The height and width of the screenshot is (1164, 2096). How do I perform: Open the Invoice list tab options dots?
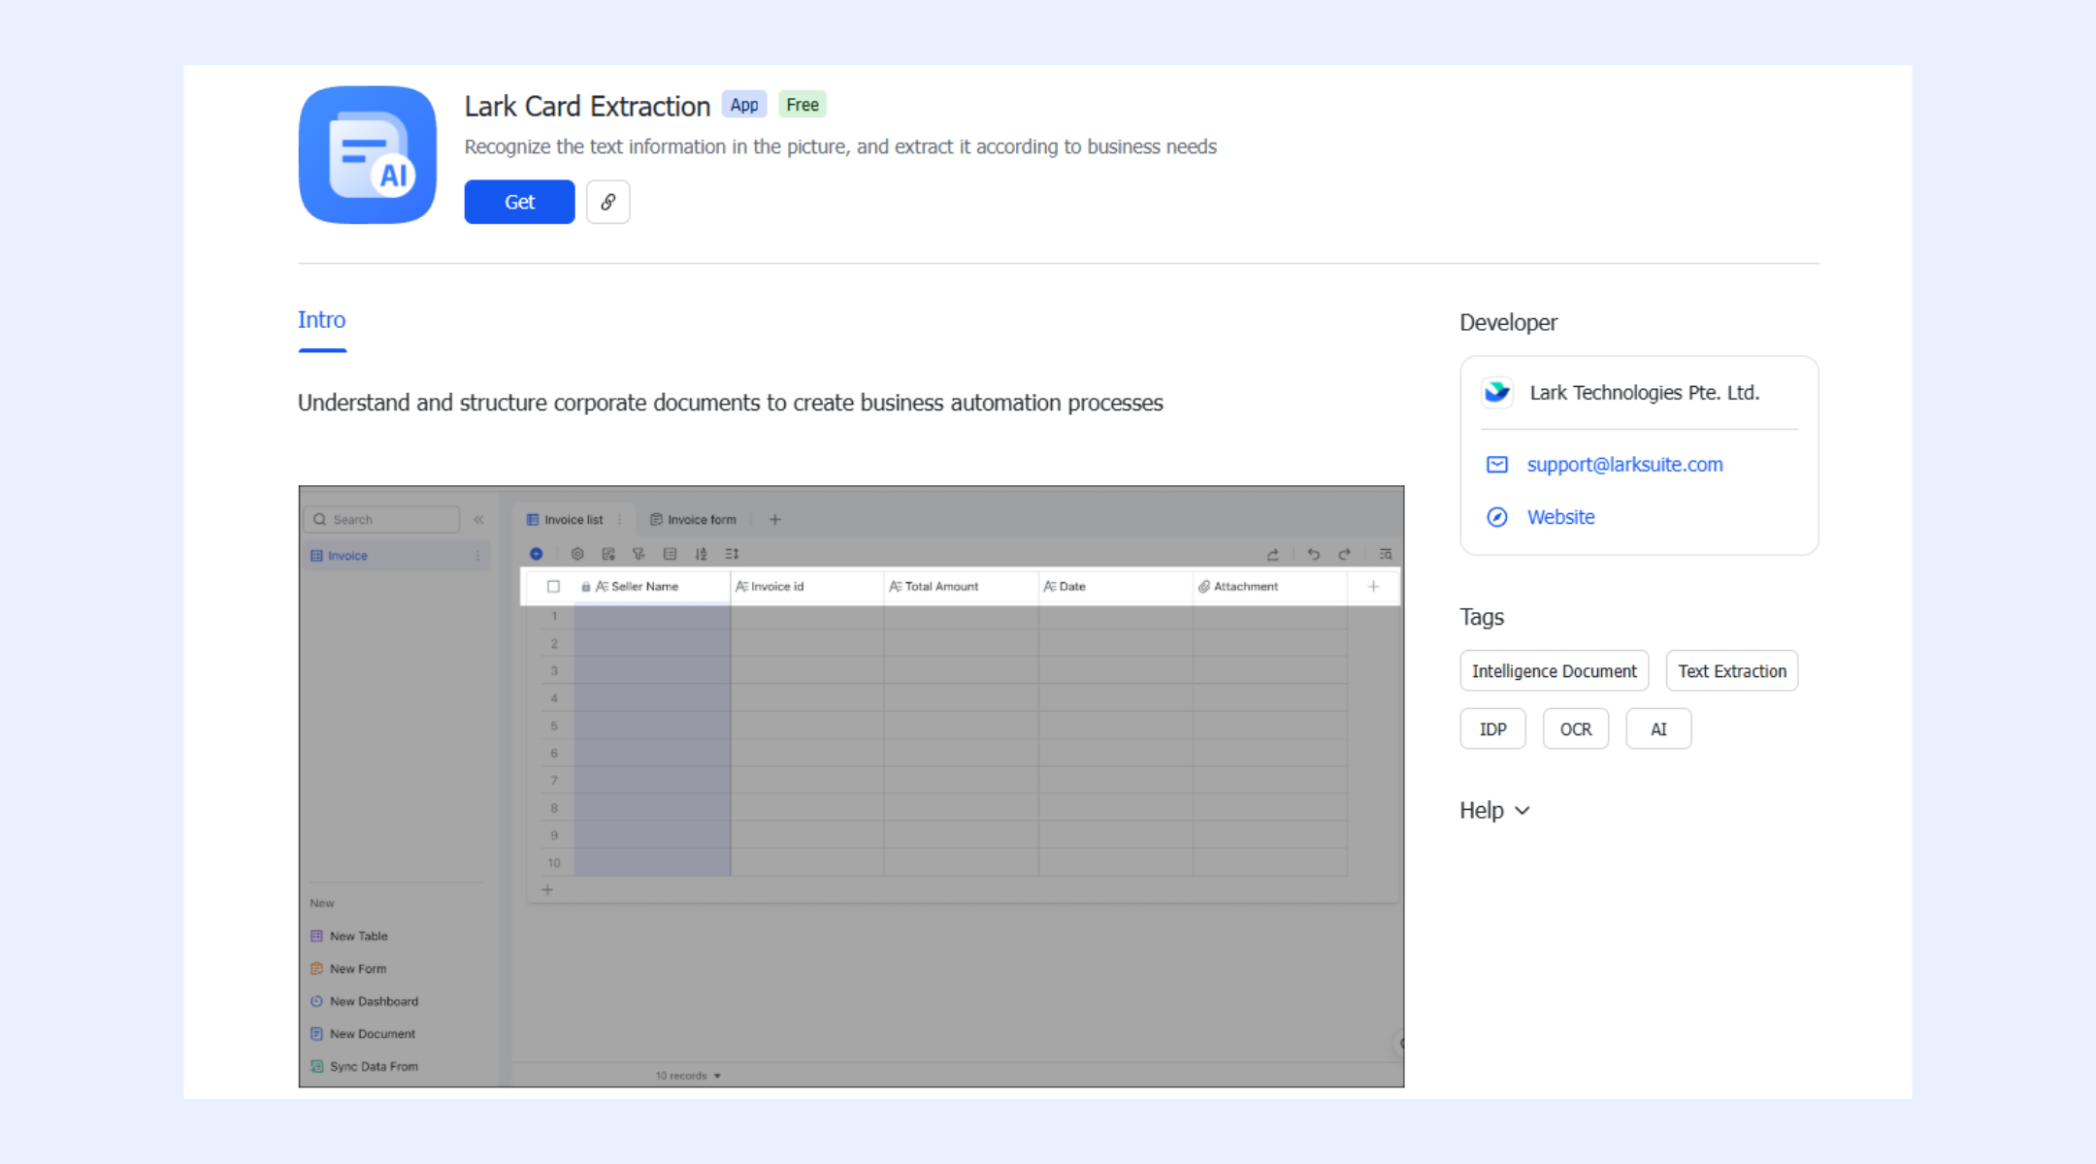click(619, 520)
